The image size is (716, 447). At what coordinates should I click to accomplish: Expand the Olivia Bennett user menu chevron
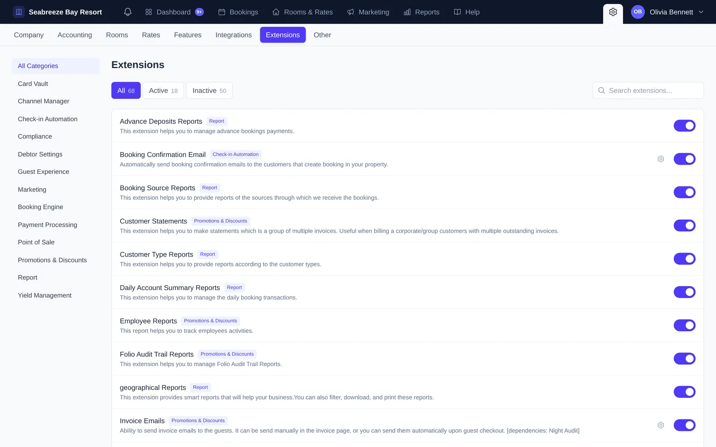(x=701, y=12)
